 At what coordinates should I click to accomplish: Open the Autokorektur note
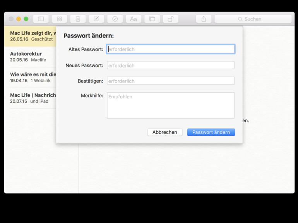click(30, 57)
